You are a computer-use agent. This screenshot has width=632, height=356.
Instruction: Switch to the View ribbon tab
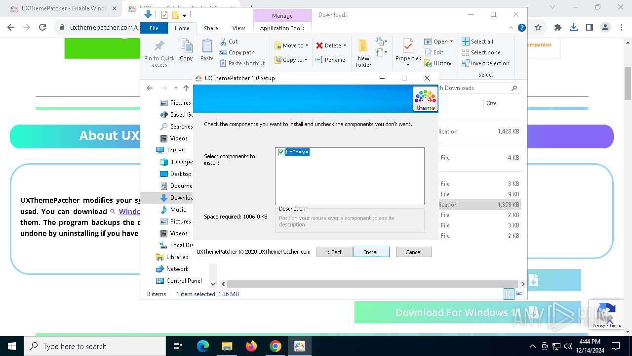click(238, 28)
